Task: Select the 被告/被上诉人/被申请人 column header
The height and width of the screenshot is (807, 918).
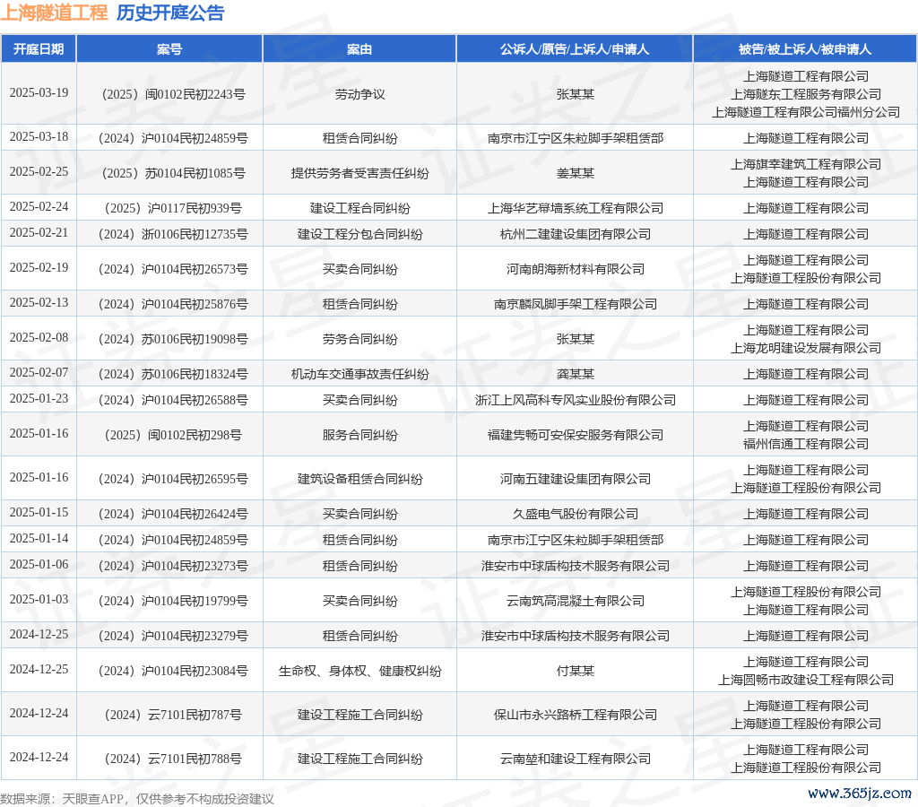Action: [805, 49]
